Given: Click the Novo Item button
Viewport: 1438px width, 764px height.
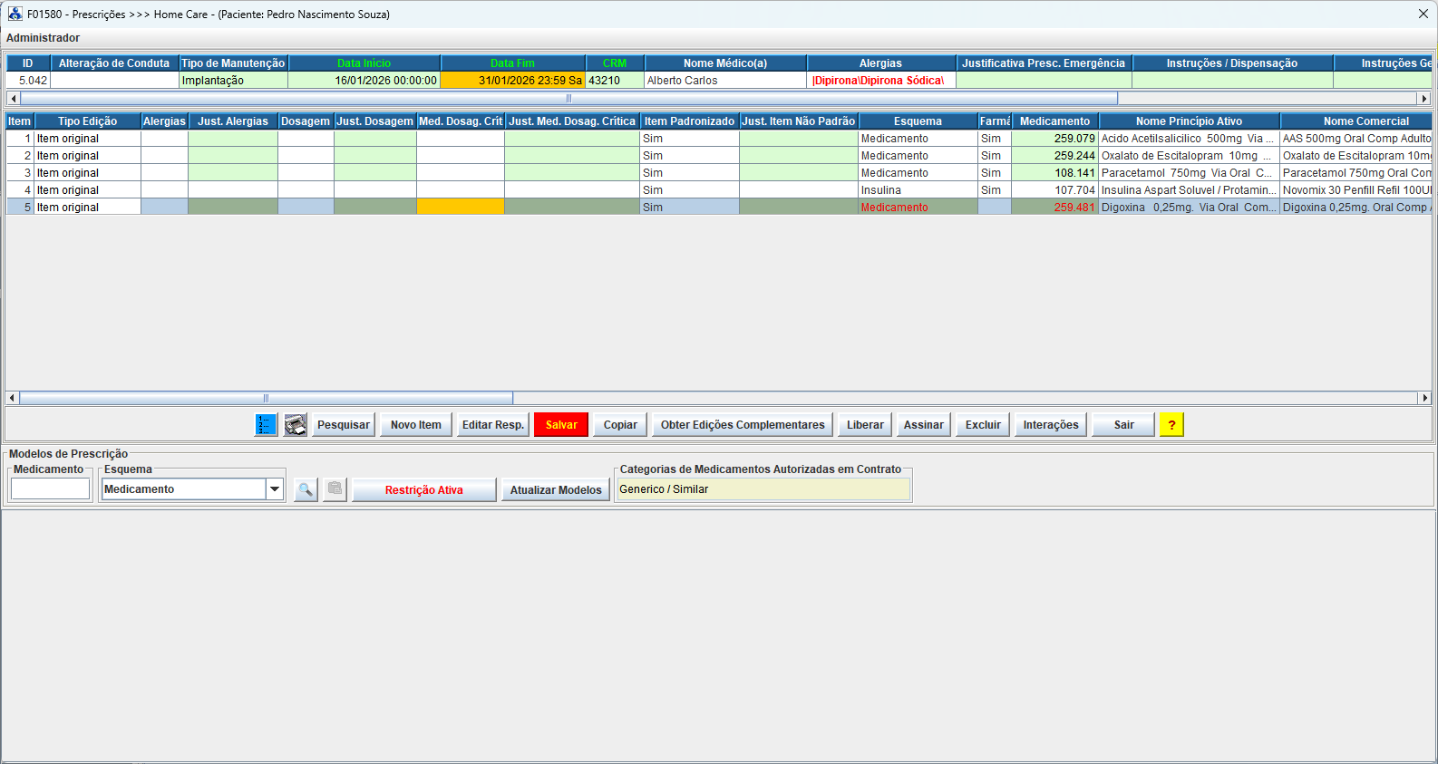Looking at the screenshot, I should [x=415, y=425].
